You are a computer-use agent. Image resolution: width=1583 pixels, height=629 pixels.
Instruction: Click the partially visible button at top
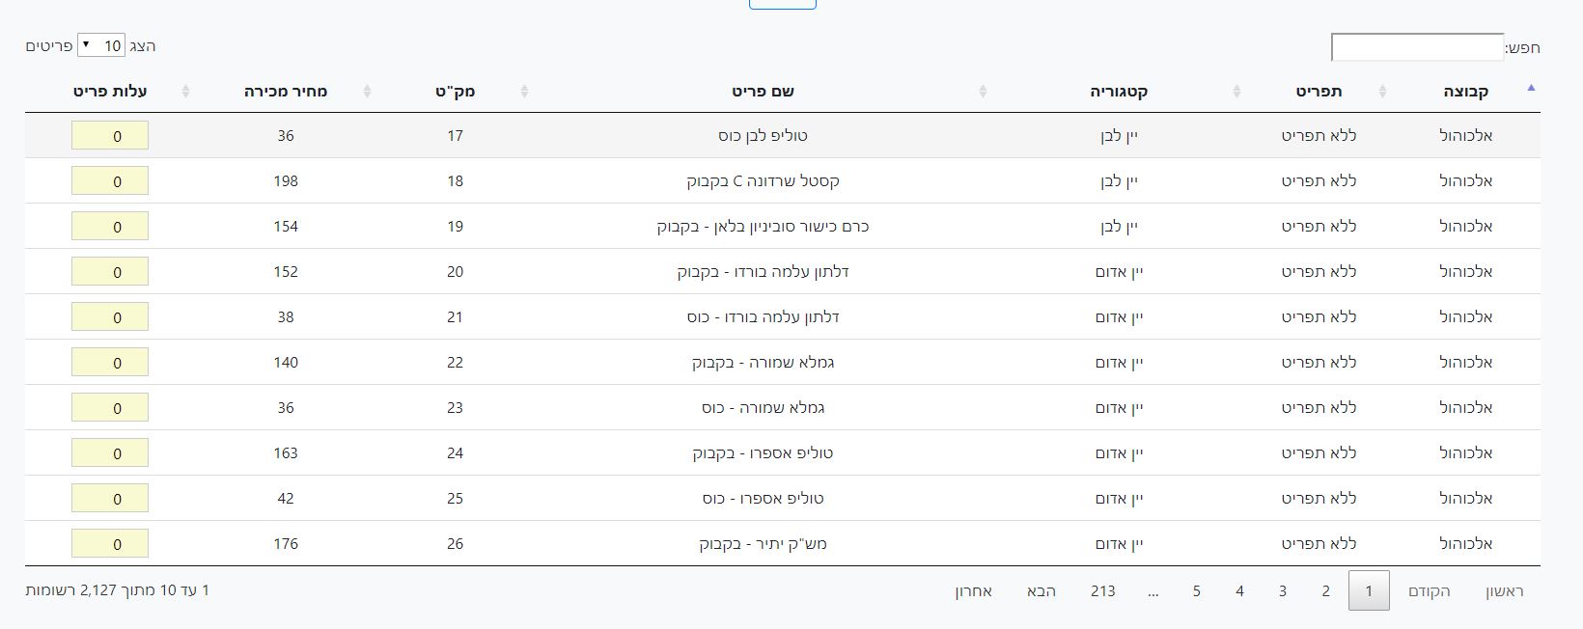(783, 4)
